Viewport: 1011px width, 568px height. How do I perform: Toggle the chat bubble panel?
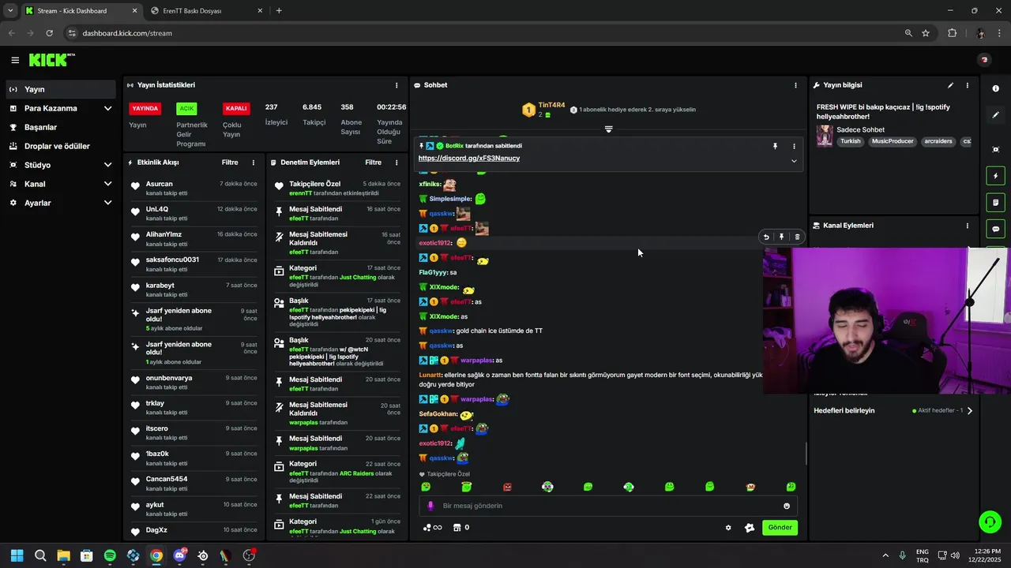click(996, 229)
